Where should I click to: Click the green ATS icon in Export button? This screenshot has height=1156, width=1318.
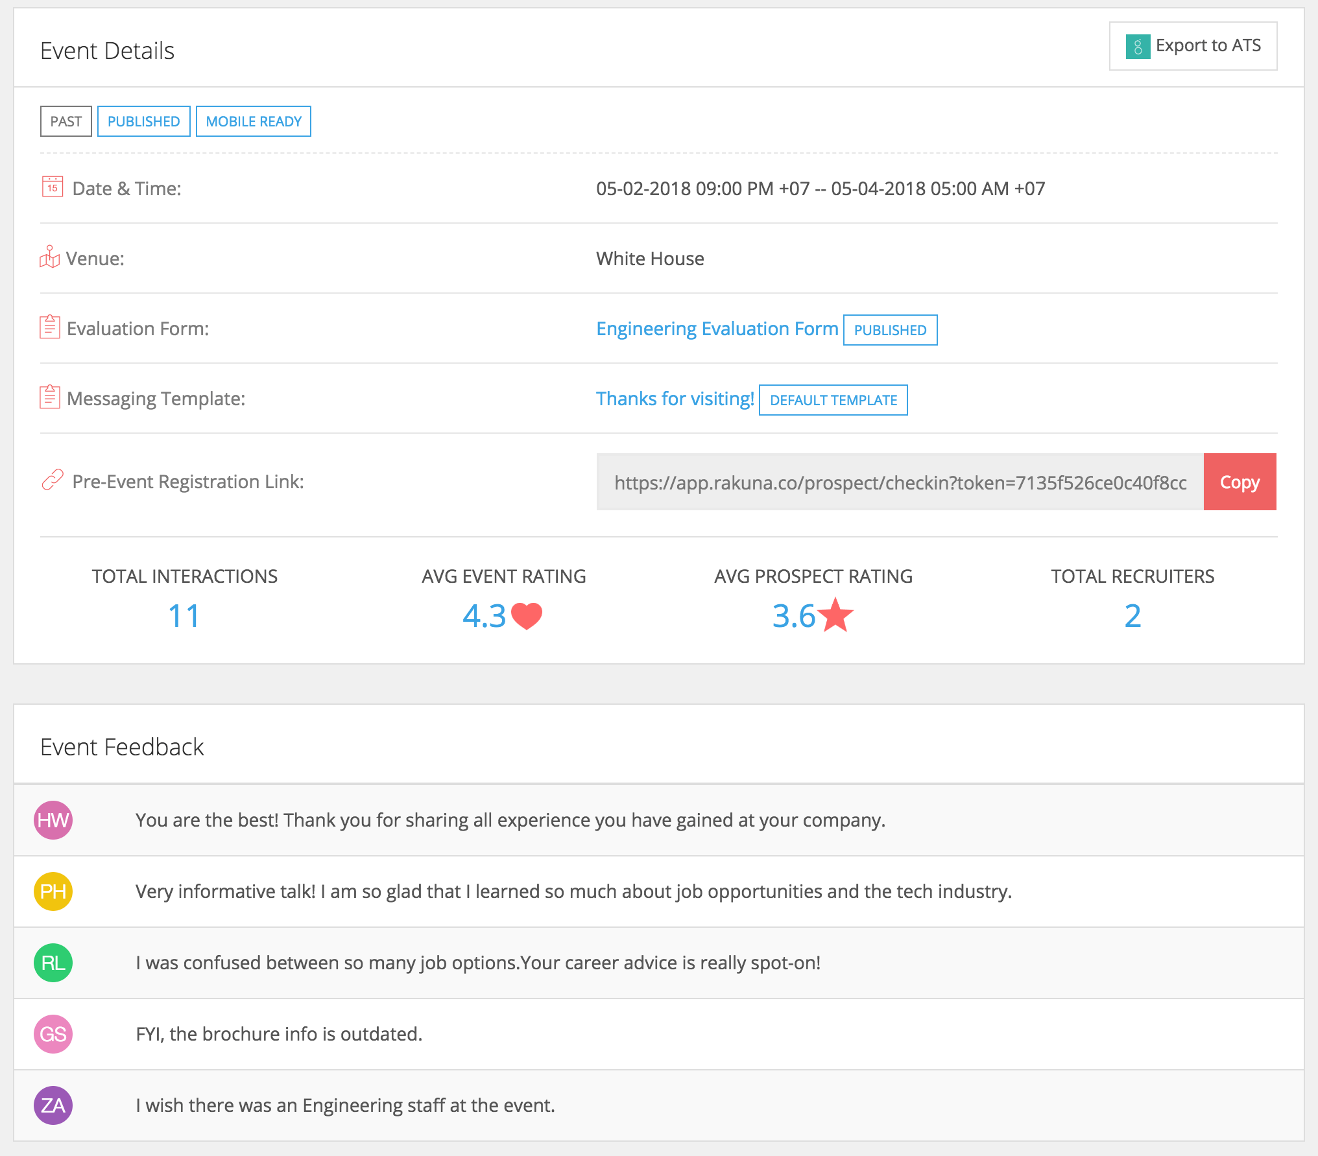[x=1138, y=46]
